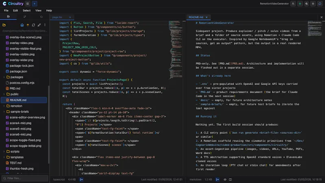
Task: Close the page.tsx tab
Action: click(x=70, y=17)
